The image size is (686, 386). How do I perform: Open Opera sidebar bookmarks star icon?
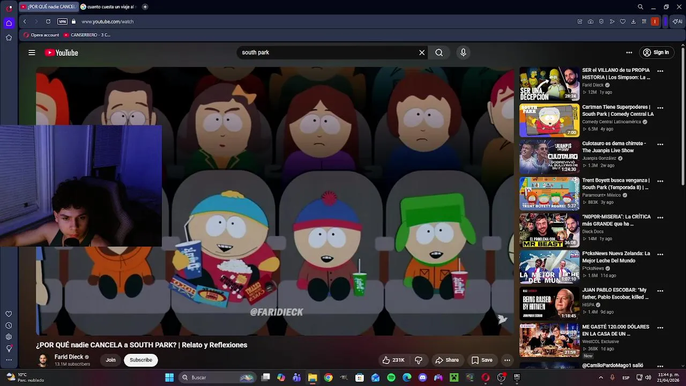pyautogui.click(x=9, y=38)
